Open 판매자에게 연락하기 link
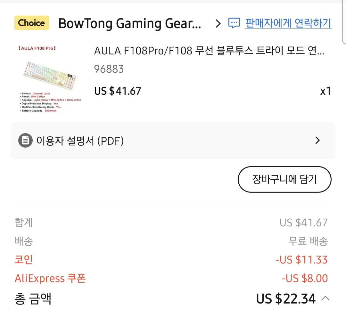 (x=288, y=23)
